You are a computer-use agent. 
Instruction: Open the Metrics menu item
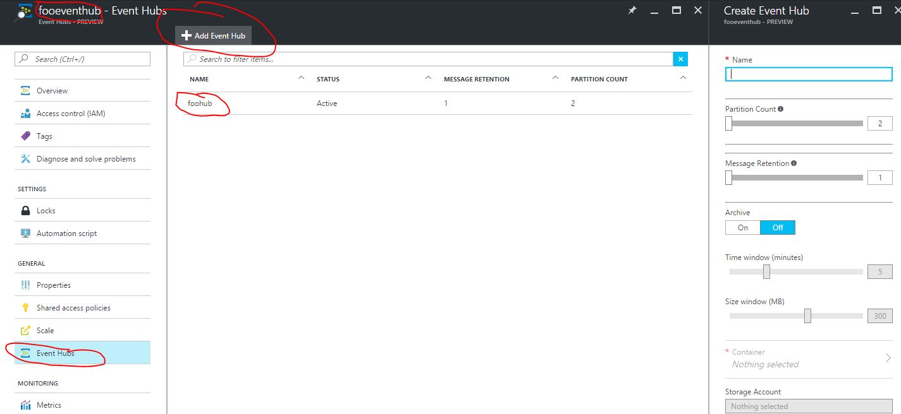click(x=49, y=405)
